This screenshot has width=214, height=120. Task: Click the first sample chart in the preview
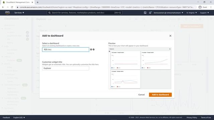pyautogui.click(x=125, y=60)
